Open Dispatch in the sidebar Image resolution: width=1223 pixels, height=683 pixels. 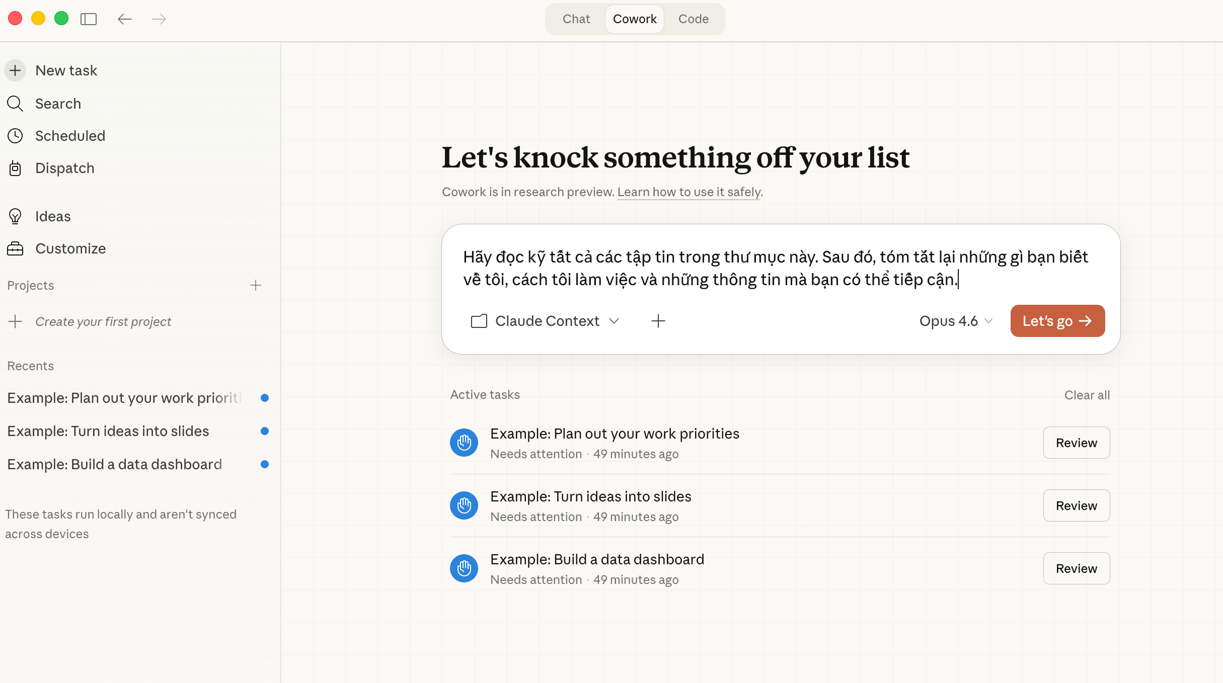pyautogui.click(x=64, y=168)
